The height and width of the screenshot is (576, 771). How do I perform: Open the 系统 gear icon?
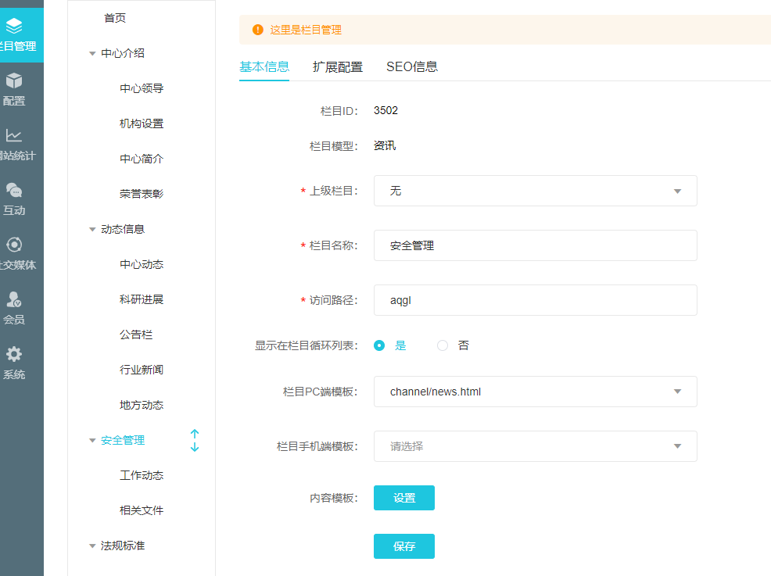point(14,354)
